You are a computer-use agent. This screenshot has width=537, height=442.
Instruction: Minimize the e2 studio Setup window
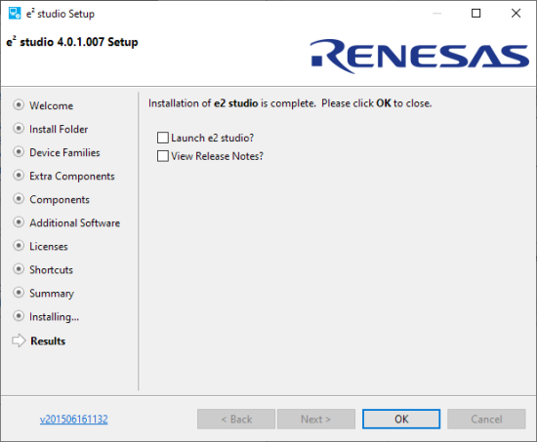click(436, 14)
